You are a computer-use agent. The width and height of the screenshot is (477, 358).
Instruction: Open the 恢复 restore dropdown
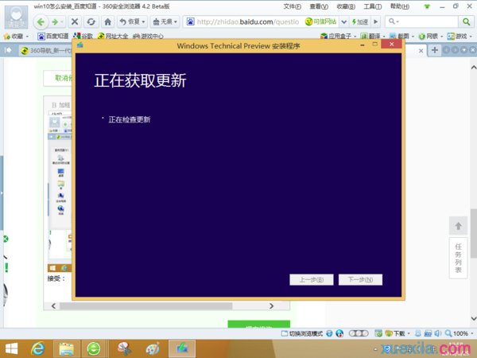click(132, 21)
